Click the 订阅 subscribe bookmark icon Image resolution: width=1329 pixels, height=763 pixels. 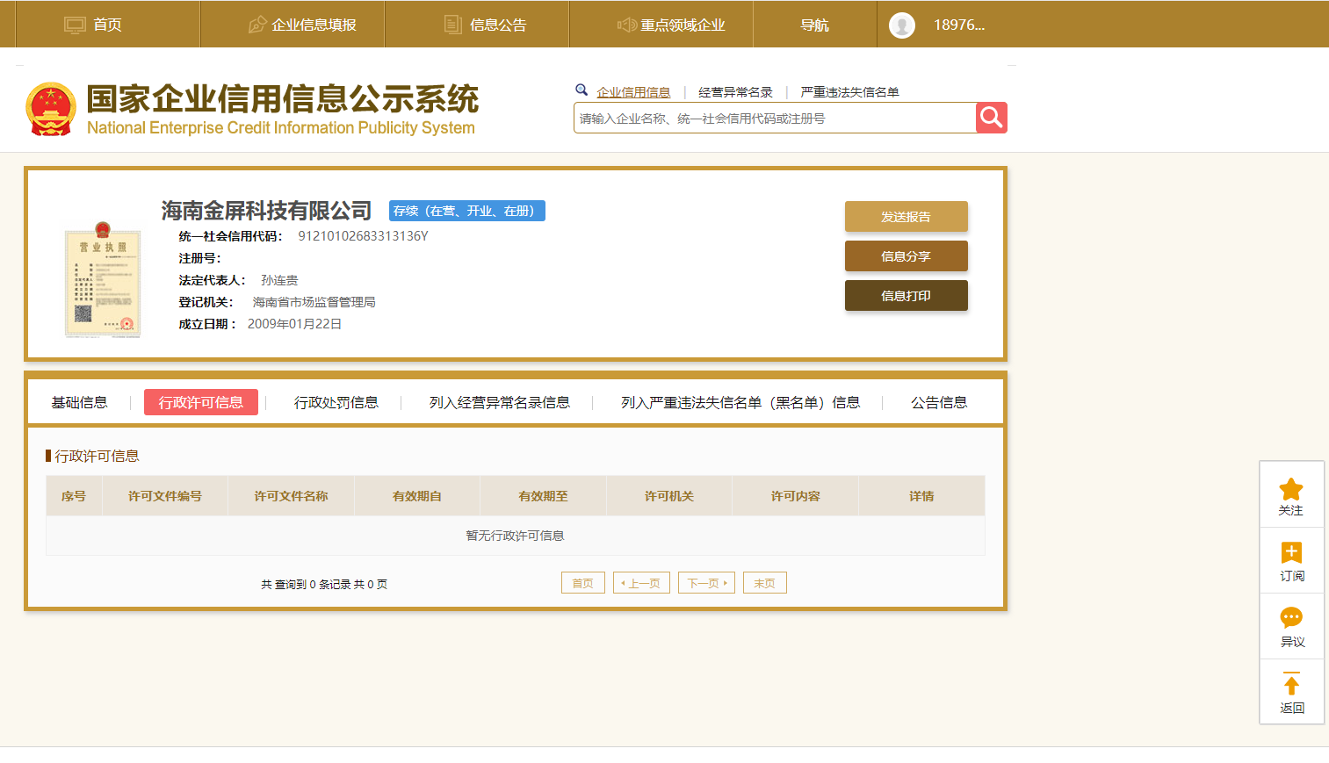click(1290, 553)
